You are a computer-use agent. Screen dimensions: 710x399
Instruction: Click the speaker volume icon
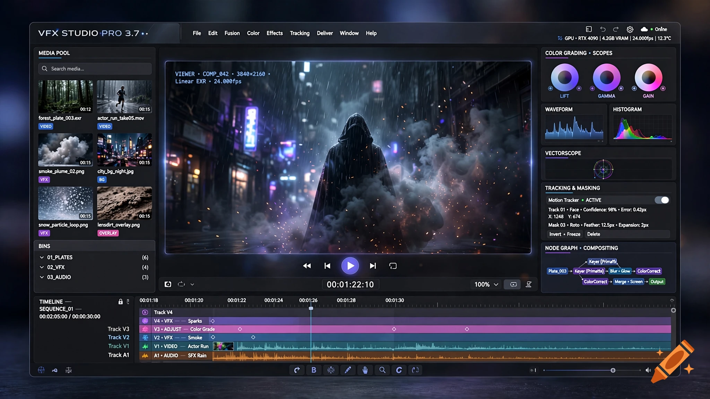click(648, 370)
